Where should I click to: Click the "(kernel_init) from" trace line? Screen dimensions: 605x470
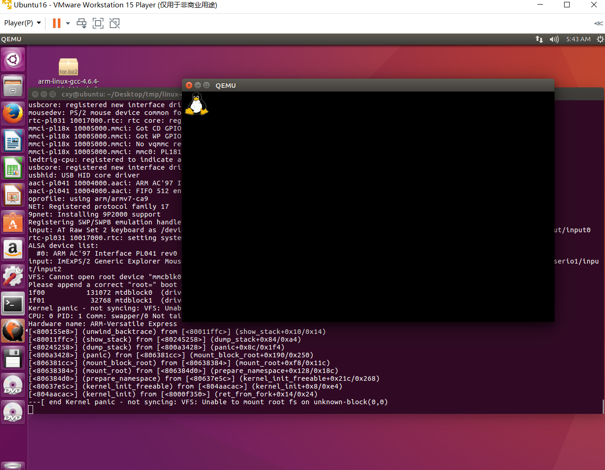pyautogui.click(x=173, y=394)
